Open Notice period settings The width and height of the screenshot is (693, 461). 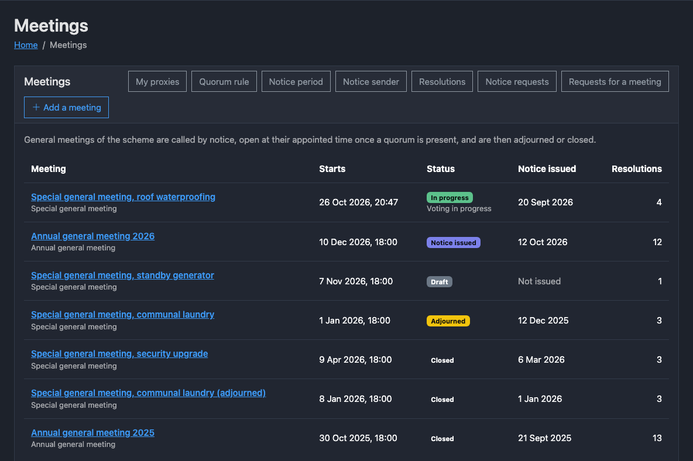296,82
